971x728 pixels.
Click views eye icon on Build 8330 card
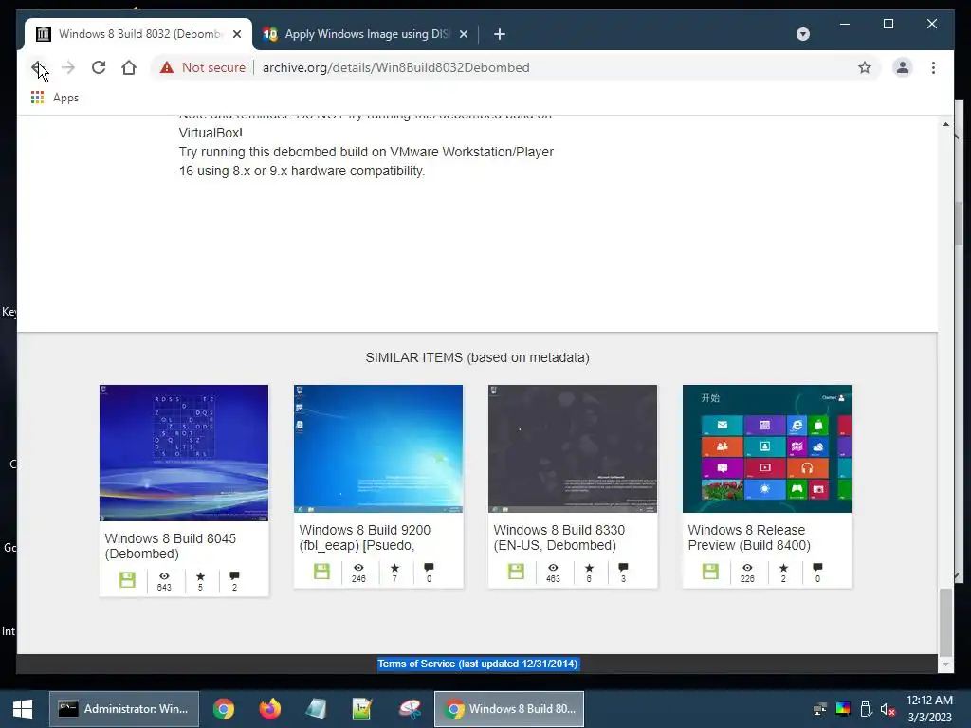(x=553, y=567)
